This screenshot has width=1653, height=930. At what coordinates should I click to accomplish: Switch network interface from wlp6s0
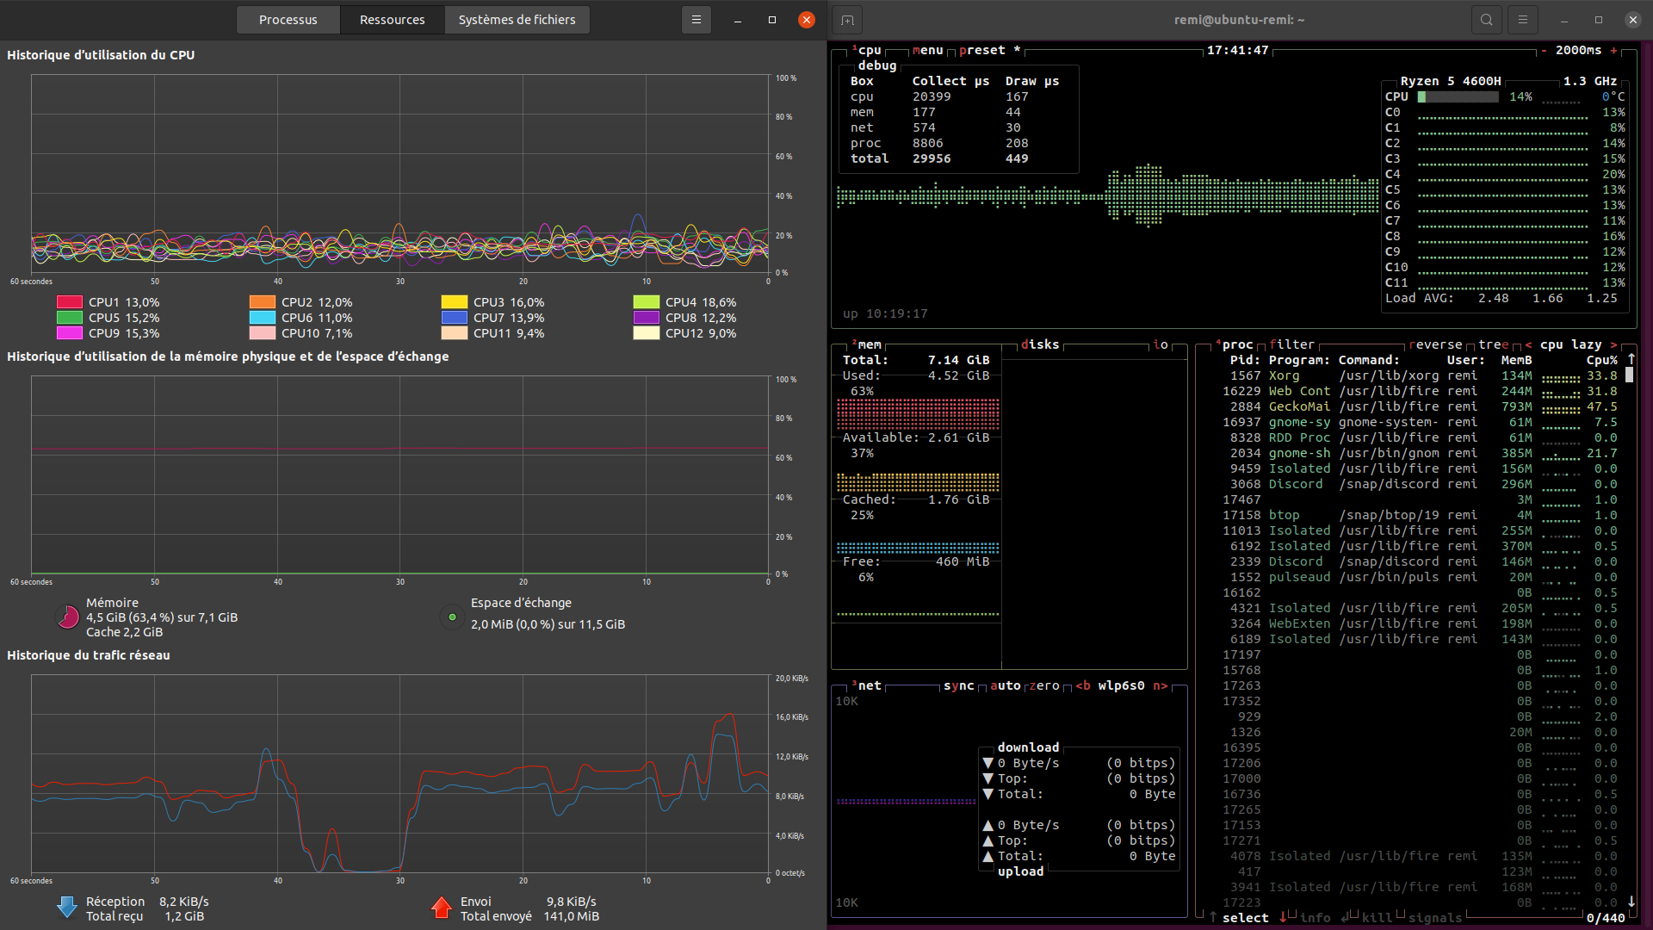click(1161, 685)
